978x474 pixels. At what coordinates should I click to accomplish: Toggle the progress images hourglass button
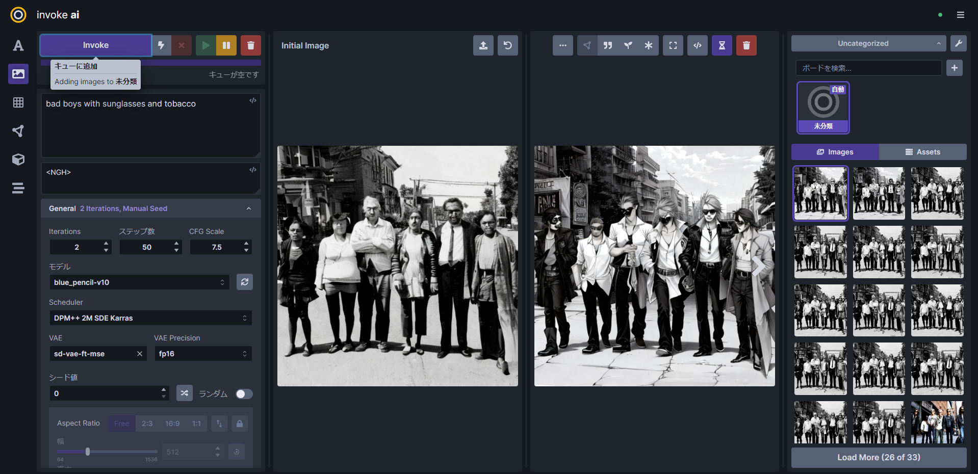722,45
